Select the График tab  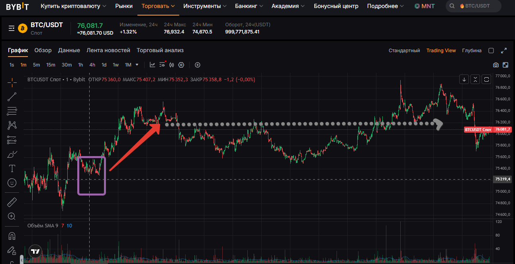coord(18,50)
